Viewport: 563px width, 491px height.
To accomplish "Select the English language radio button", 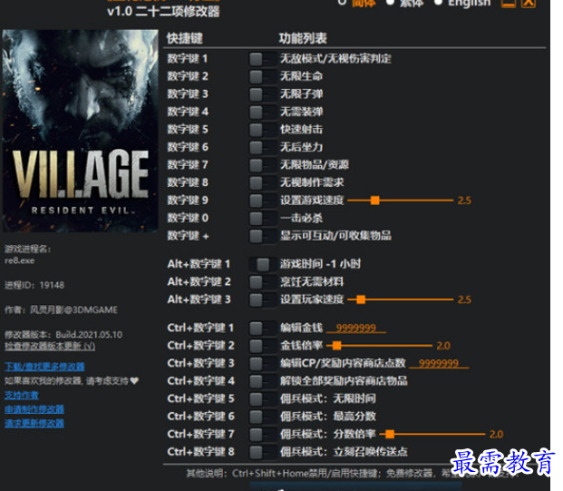I will [x=438, y=3].
